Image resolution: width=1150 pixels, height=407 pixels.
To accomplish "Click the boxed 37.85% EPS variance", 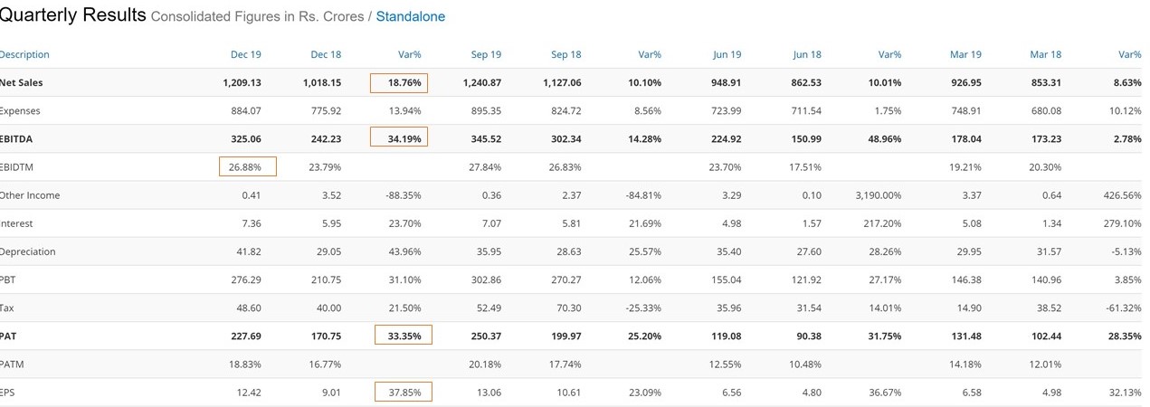I will point(403,393).
